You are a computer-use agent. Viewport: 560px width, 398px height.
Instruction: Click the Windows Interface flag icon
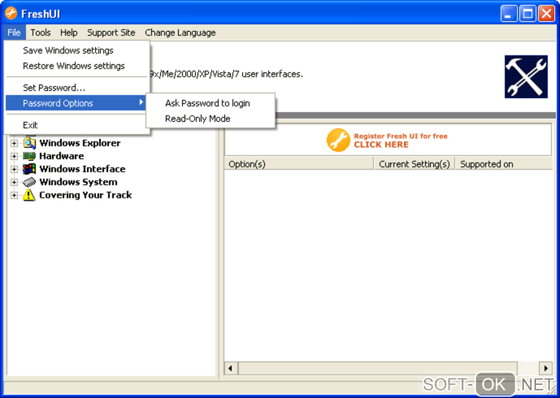pos(29,169)
